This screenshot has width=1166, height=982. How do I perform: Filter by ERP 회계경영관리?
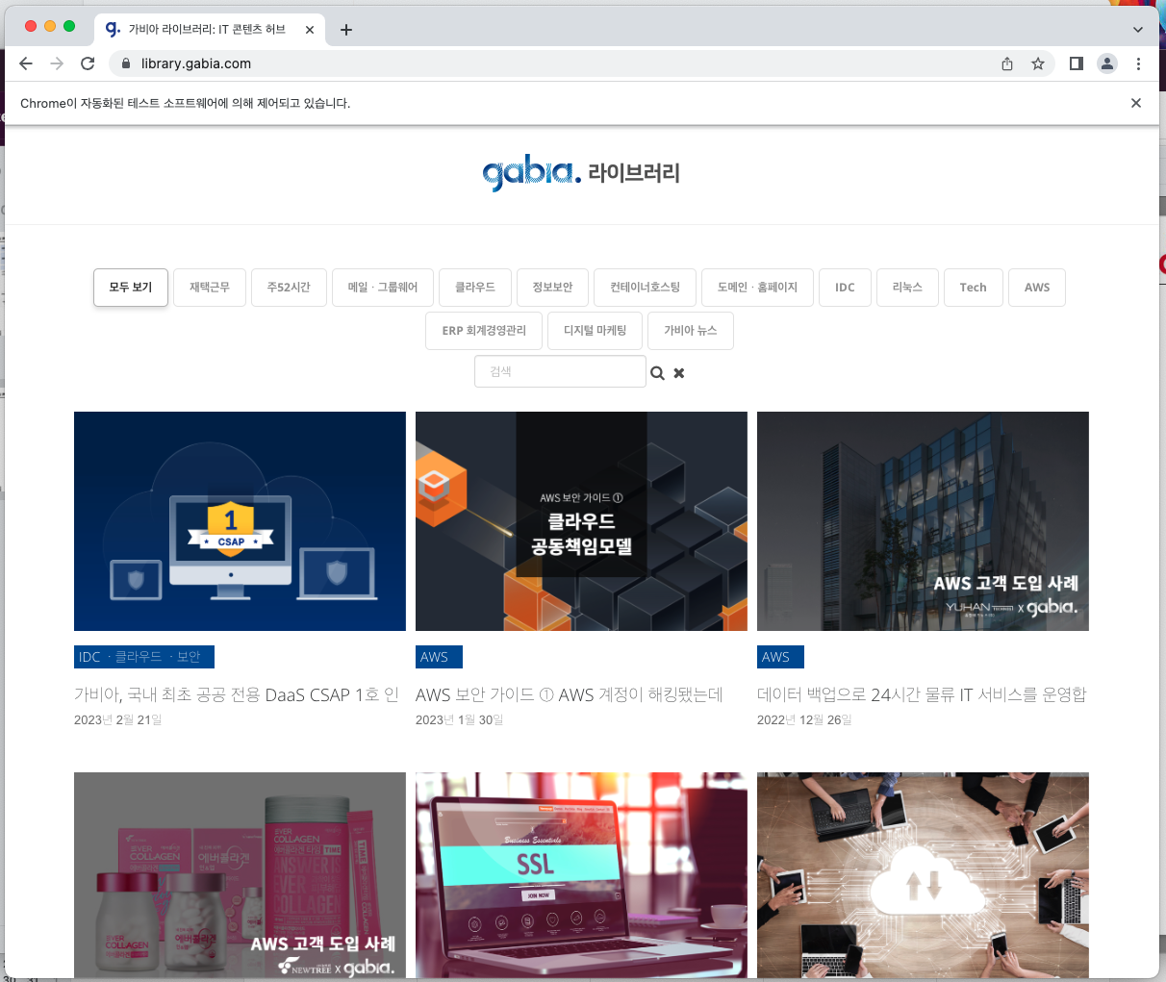(x=484, y=331)
